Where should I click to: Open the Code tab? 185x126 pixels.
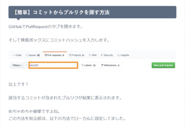pyautogui.click(x=17, y=55)
